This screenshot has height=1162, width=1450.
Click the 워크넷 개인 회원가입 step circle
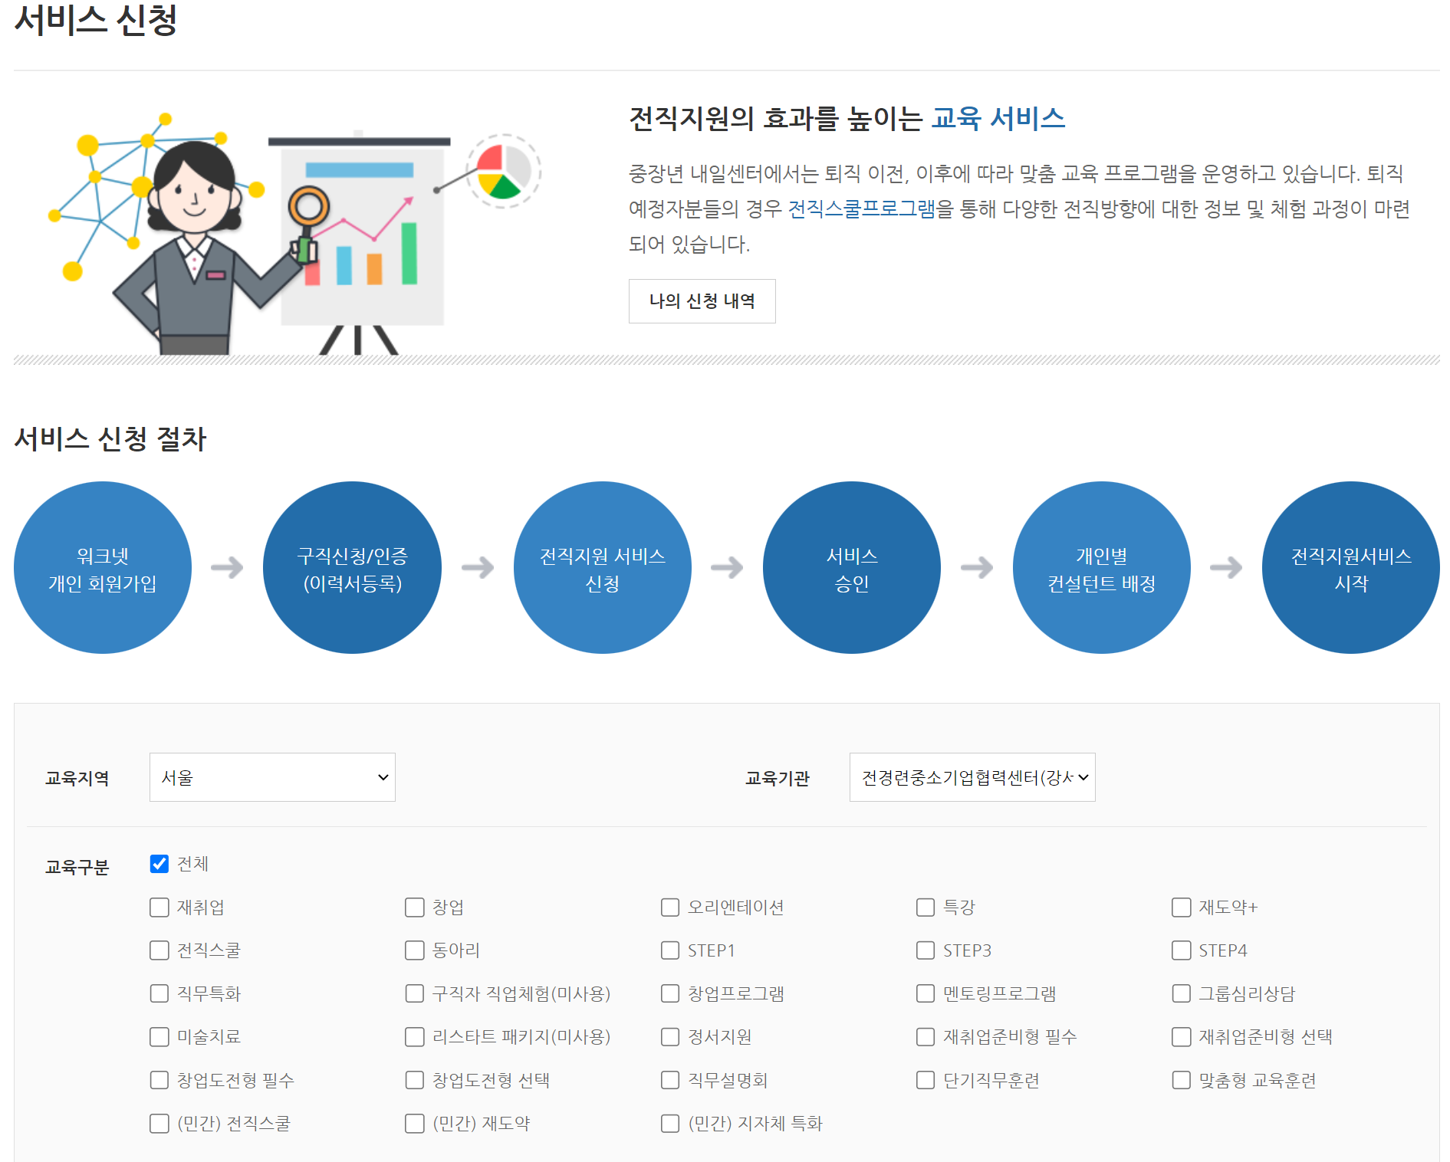104,567
